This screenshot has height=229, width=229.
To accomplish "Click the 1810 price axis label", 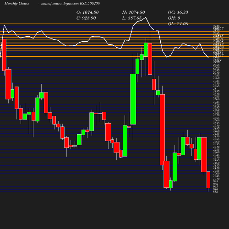I will [x=216, y=94].
